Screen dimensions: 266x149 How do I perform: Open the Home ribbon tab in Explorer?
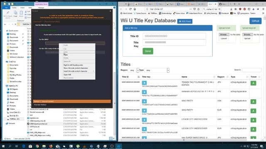[14, 7]
